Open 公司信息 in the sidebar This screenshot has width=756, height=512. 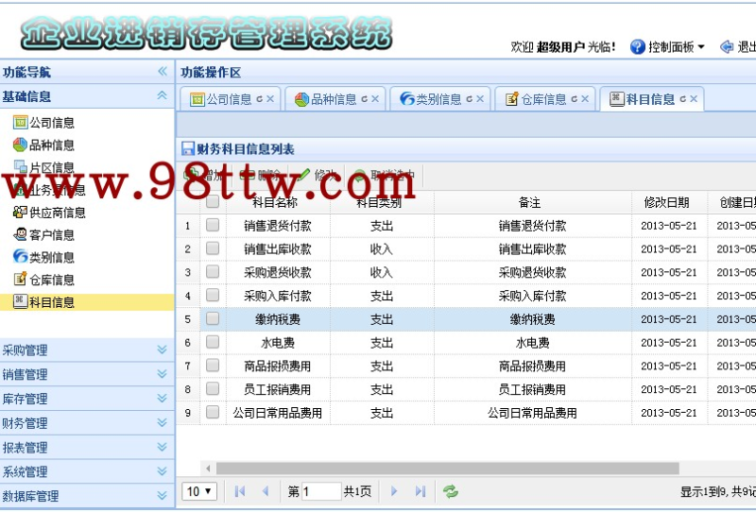[x=43, y=123]
